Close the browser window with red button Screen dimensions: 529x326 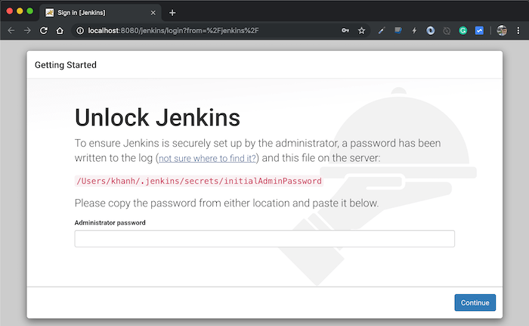click(9, 11)
